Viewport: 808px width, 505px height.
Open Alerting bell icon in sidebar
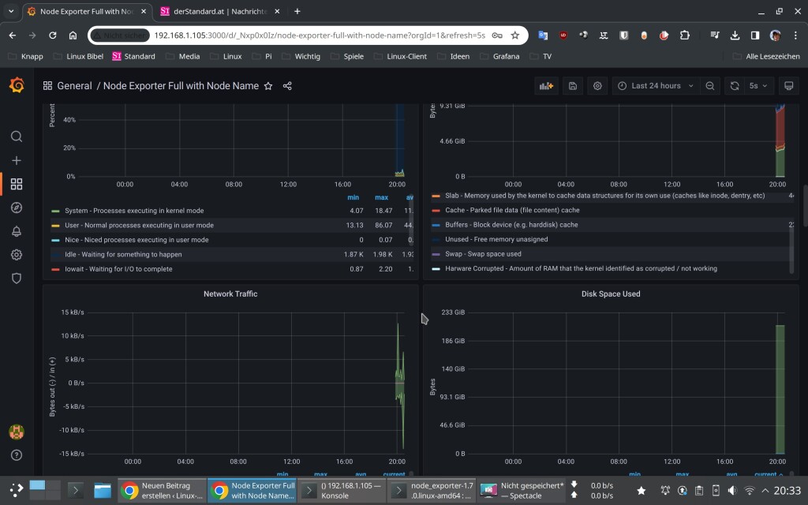17,231
